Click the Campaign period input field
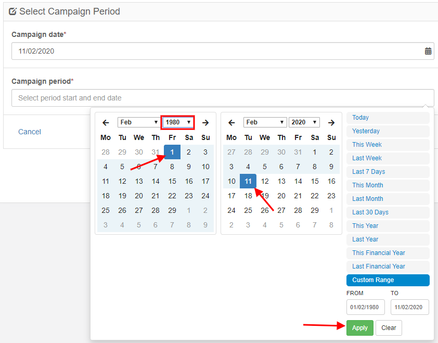Viewport: 438px width, 343px height. tap(223, 98)
